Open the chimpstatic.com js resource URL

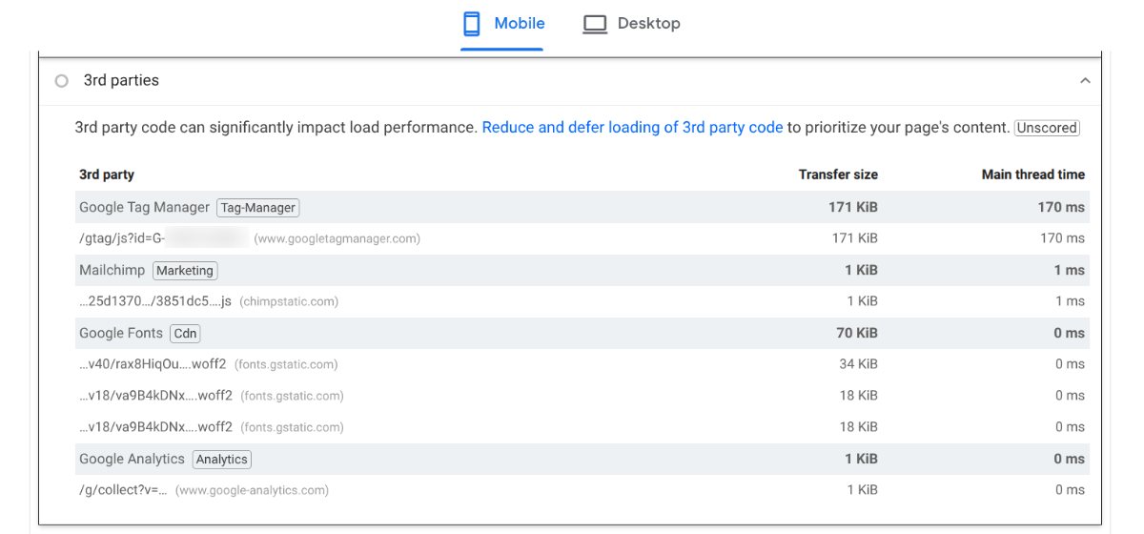155,301
